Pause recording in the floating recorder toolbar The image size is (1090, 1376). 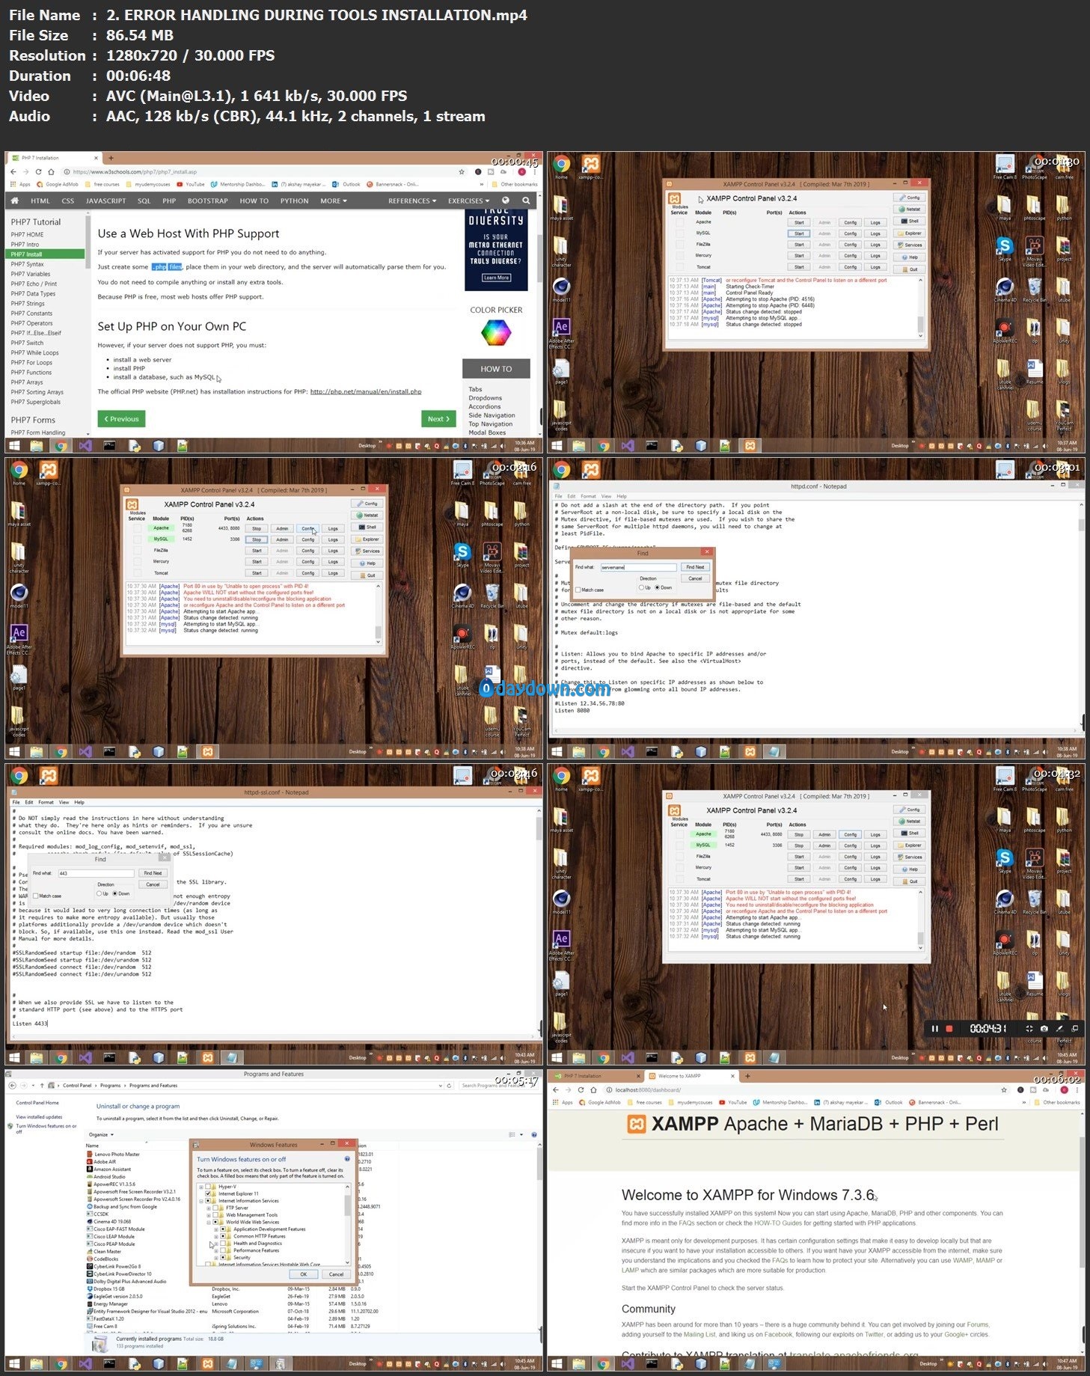click(x=934, y=1029)
